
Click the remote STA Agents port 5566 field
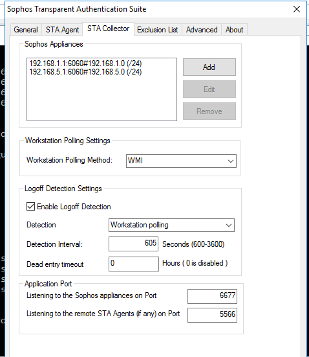click(x=212, y=315)
